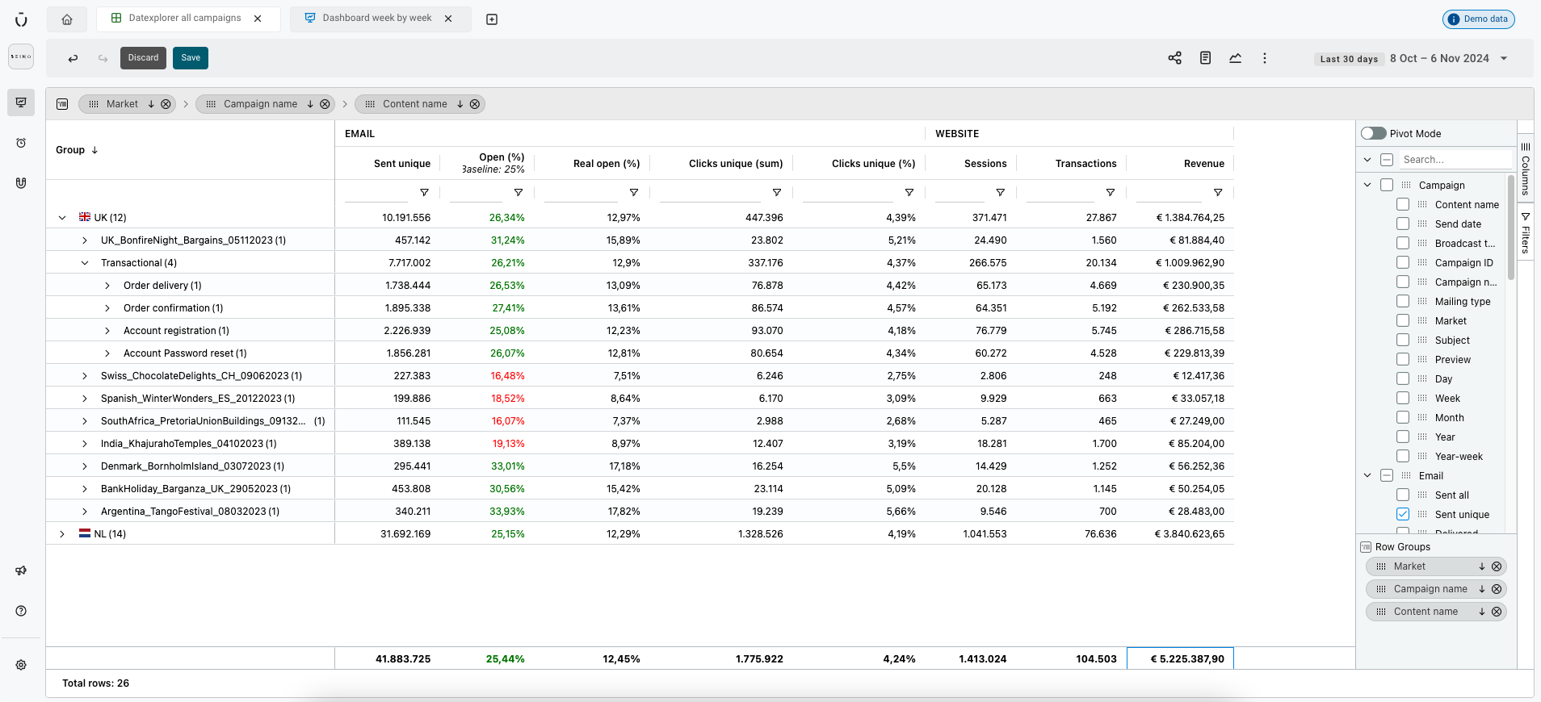The image size is (1541, 702).
Task: Open the three-dot more options menu
Action: click(1265, 58)
